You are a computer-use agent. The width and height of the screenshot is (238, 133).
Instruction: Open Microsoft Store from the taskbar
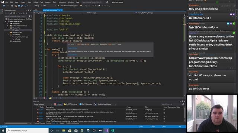pyautogui.click(x=70, y=130)
